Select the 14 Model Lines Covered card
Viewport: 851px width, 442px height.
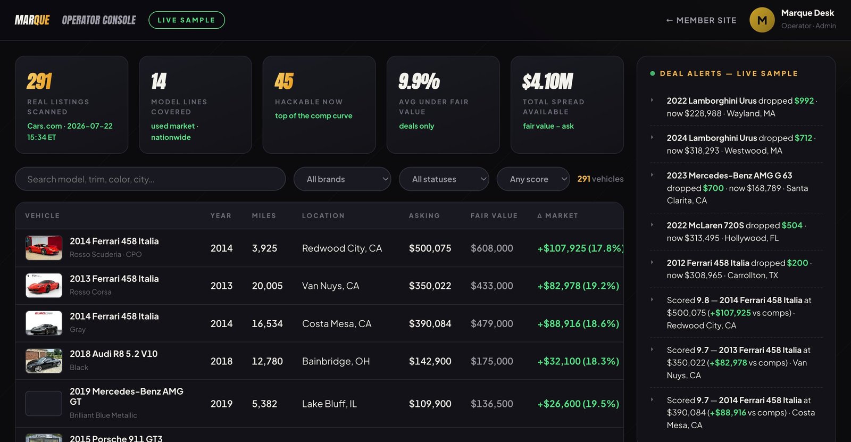(x=195, y=105)
